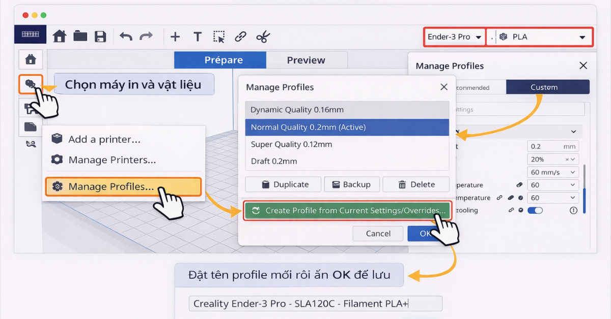Switch to the Preview tab
Viewport: 611px width, 319px height.
pyautogui.click(x=306, y=60)
